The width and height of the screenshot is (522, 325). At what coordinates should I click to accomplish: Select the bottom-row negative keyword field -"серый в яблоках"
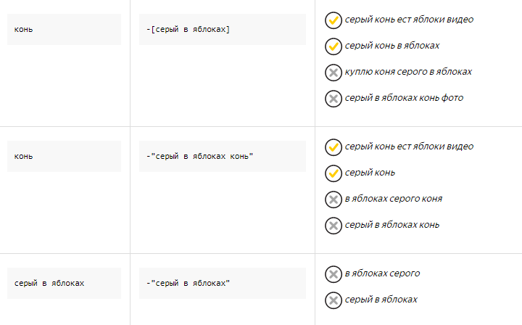tap(223, 283)
